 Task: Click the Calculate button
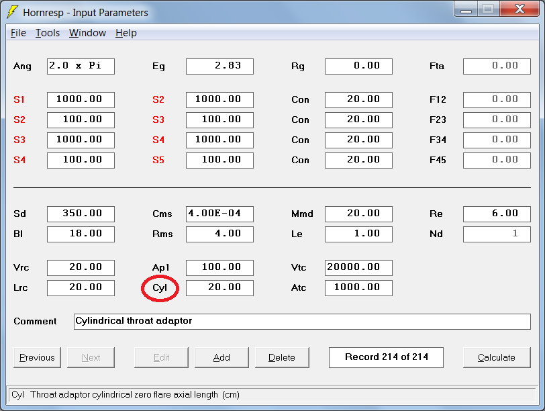[497, 357]
